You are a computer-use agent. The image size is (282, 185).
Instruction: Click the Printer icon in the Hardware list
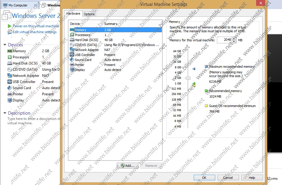72,65
